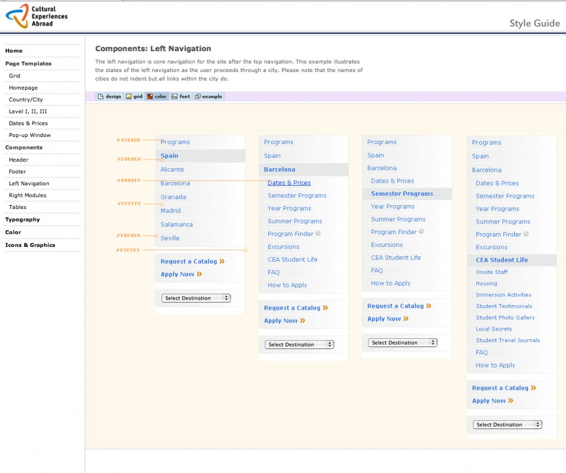Click the font tab Aa icon
566x473 pixels.
coord(174,97)
